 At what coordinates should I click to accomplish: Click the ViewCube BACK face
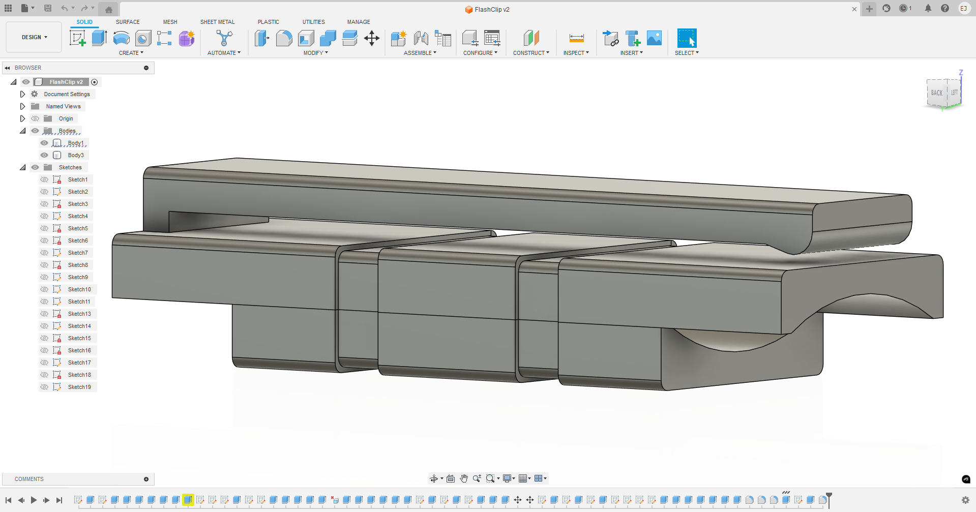pyautogui.click(x=936, y=93)
